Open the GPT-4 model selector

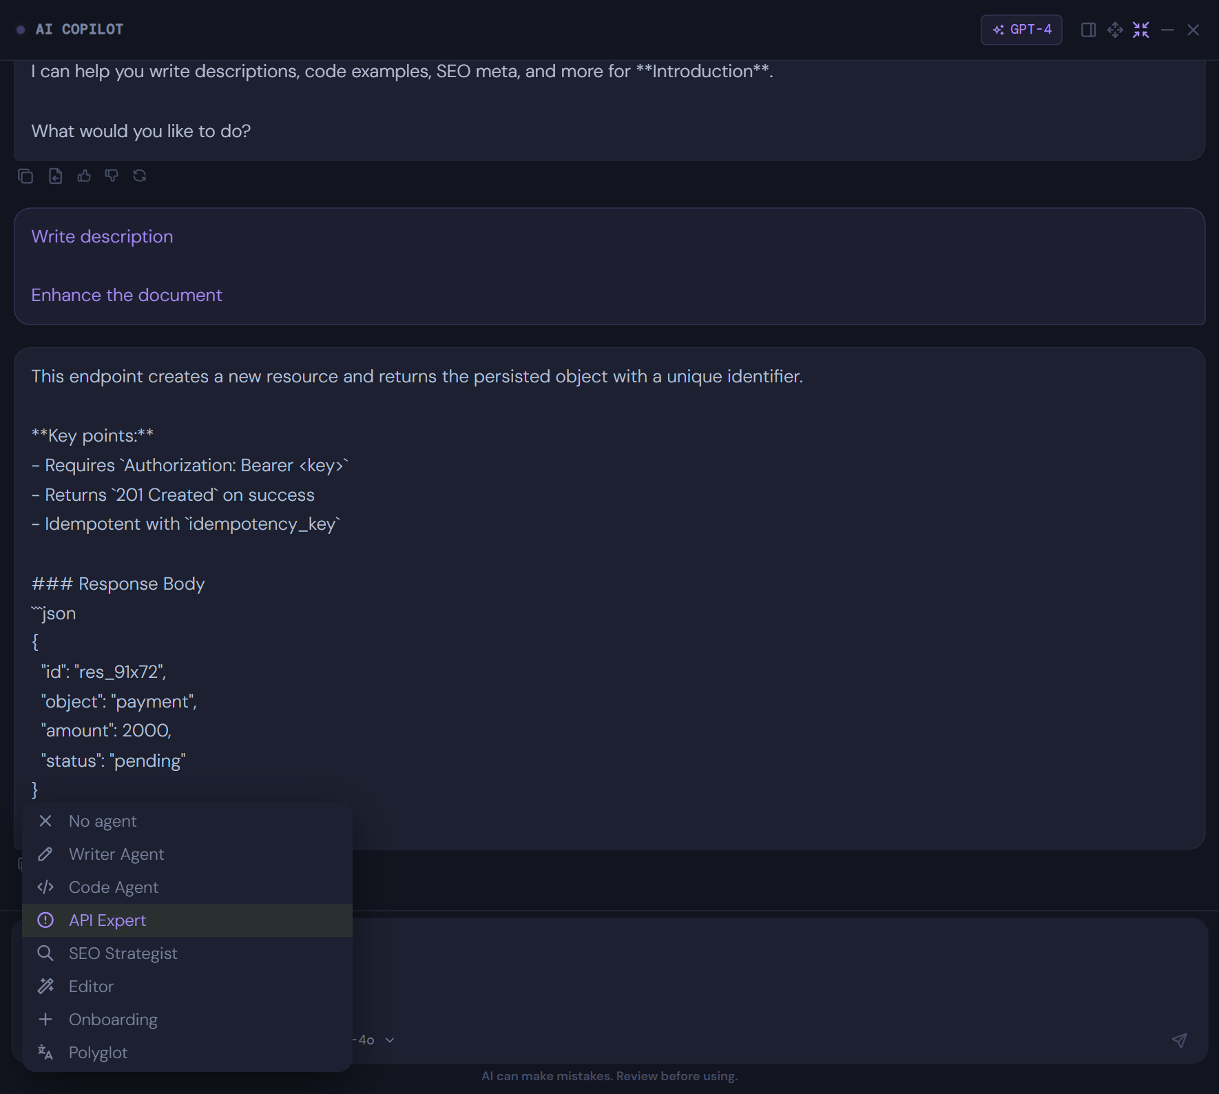tap(1021, 30)
